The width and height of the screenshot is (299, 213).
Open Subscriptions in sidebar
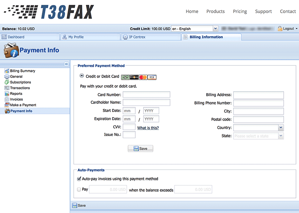[x=21, y=82]
